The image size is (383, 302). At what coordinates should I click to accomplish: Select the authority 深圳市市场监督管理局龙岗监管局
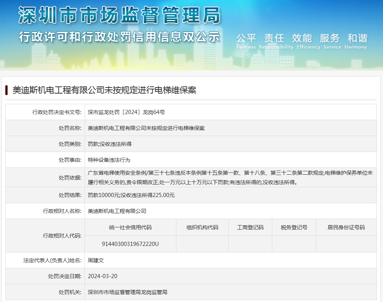tap(127, 292)
